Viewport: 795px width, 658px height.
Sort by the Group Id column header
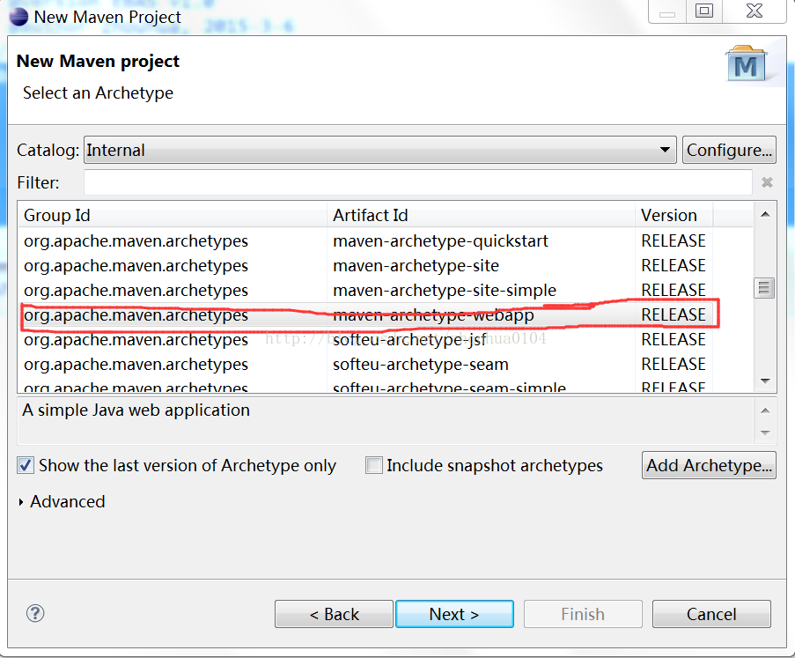173,215
